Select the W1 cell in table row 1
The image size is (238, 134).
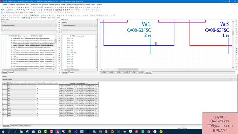click(x=22, y=86)
